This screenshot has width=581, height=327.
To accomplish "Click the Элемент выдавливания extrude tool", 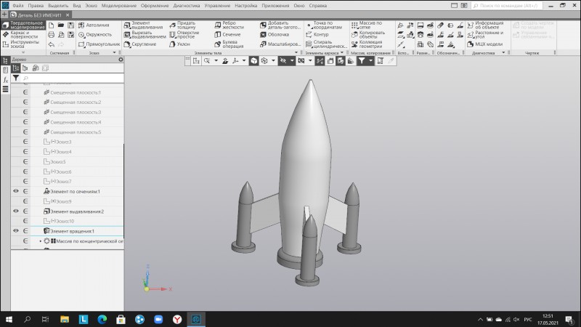I will (x=143, y=25).
